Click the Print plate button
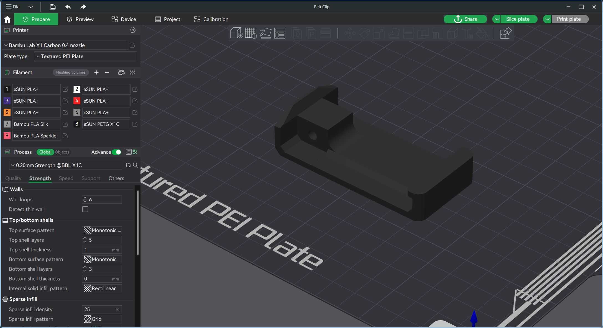 pyautogui.click(x=570, y=19)
